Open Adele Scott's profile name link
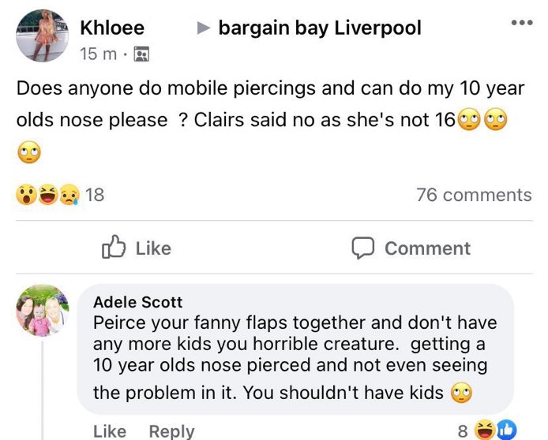548x440 pixels. coord(138,302)
